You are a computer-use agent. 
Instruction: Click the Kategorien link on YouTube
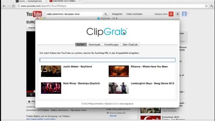pos(117,14)
